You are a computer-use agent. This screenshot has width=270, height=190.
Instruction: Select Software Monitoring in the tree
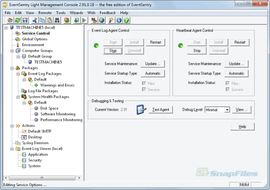coord(58,114)
